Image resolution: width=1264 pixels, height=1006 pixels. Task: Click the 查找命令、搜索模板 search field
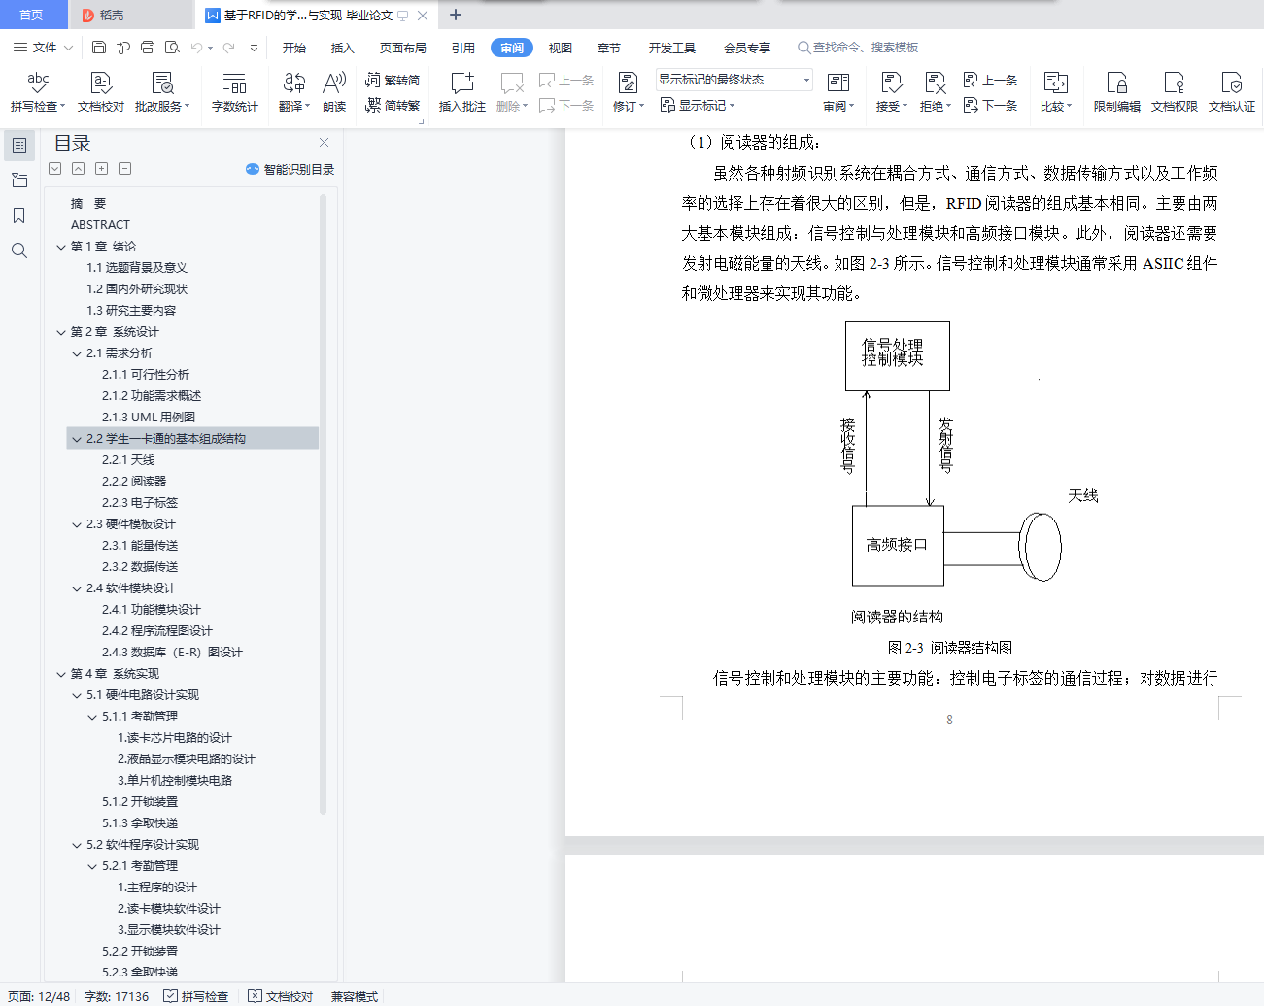pyautogui.click(x=858, y=48)
